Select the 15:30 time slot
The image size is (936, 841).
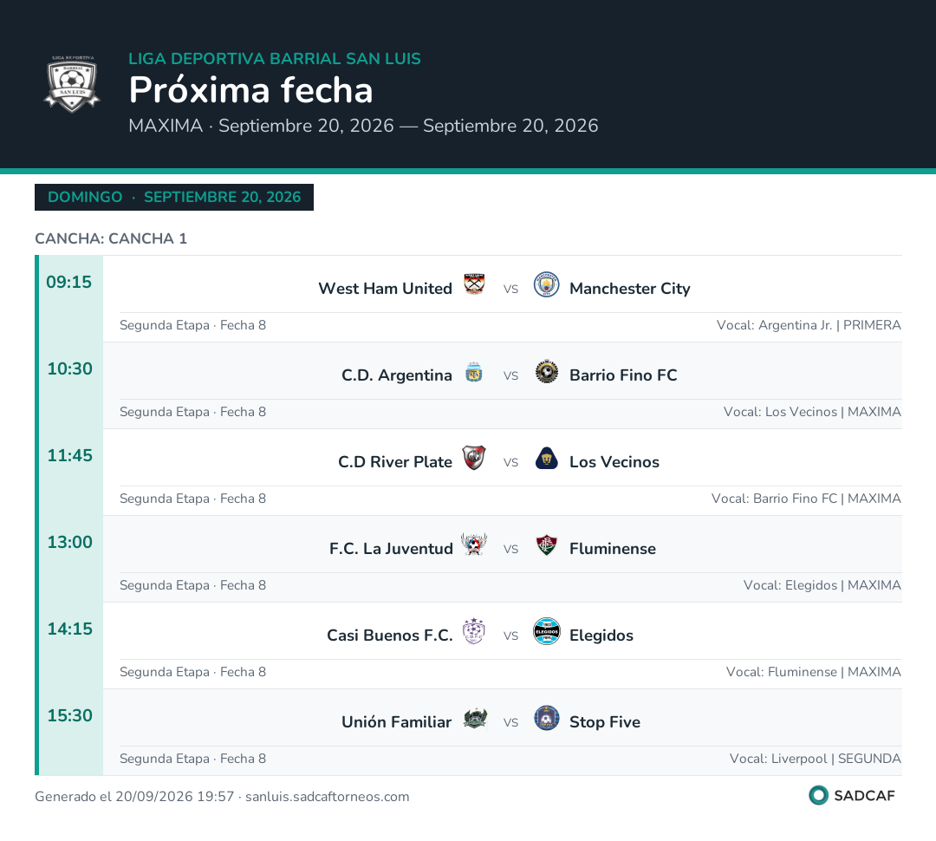click(x=70, y=715)
